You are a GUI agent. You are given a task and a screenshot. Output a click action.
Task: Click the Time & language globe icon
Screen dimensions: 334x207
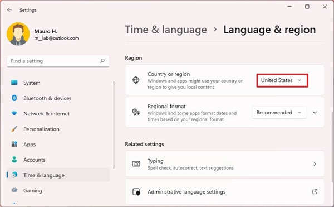(x=14, y=175)
